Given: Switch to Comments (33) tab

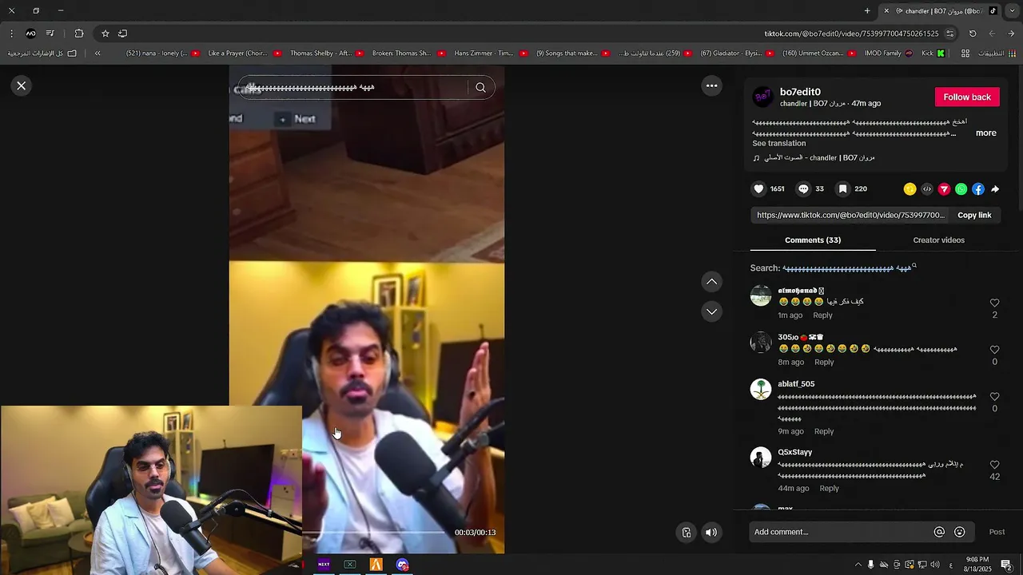Looking at the screenshot, I should [x=813, y=240].
